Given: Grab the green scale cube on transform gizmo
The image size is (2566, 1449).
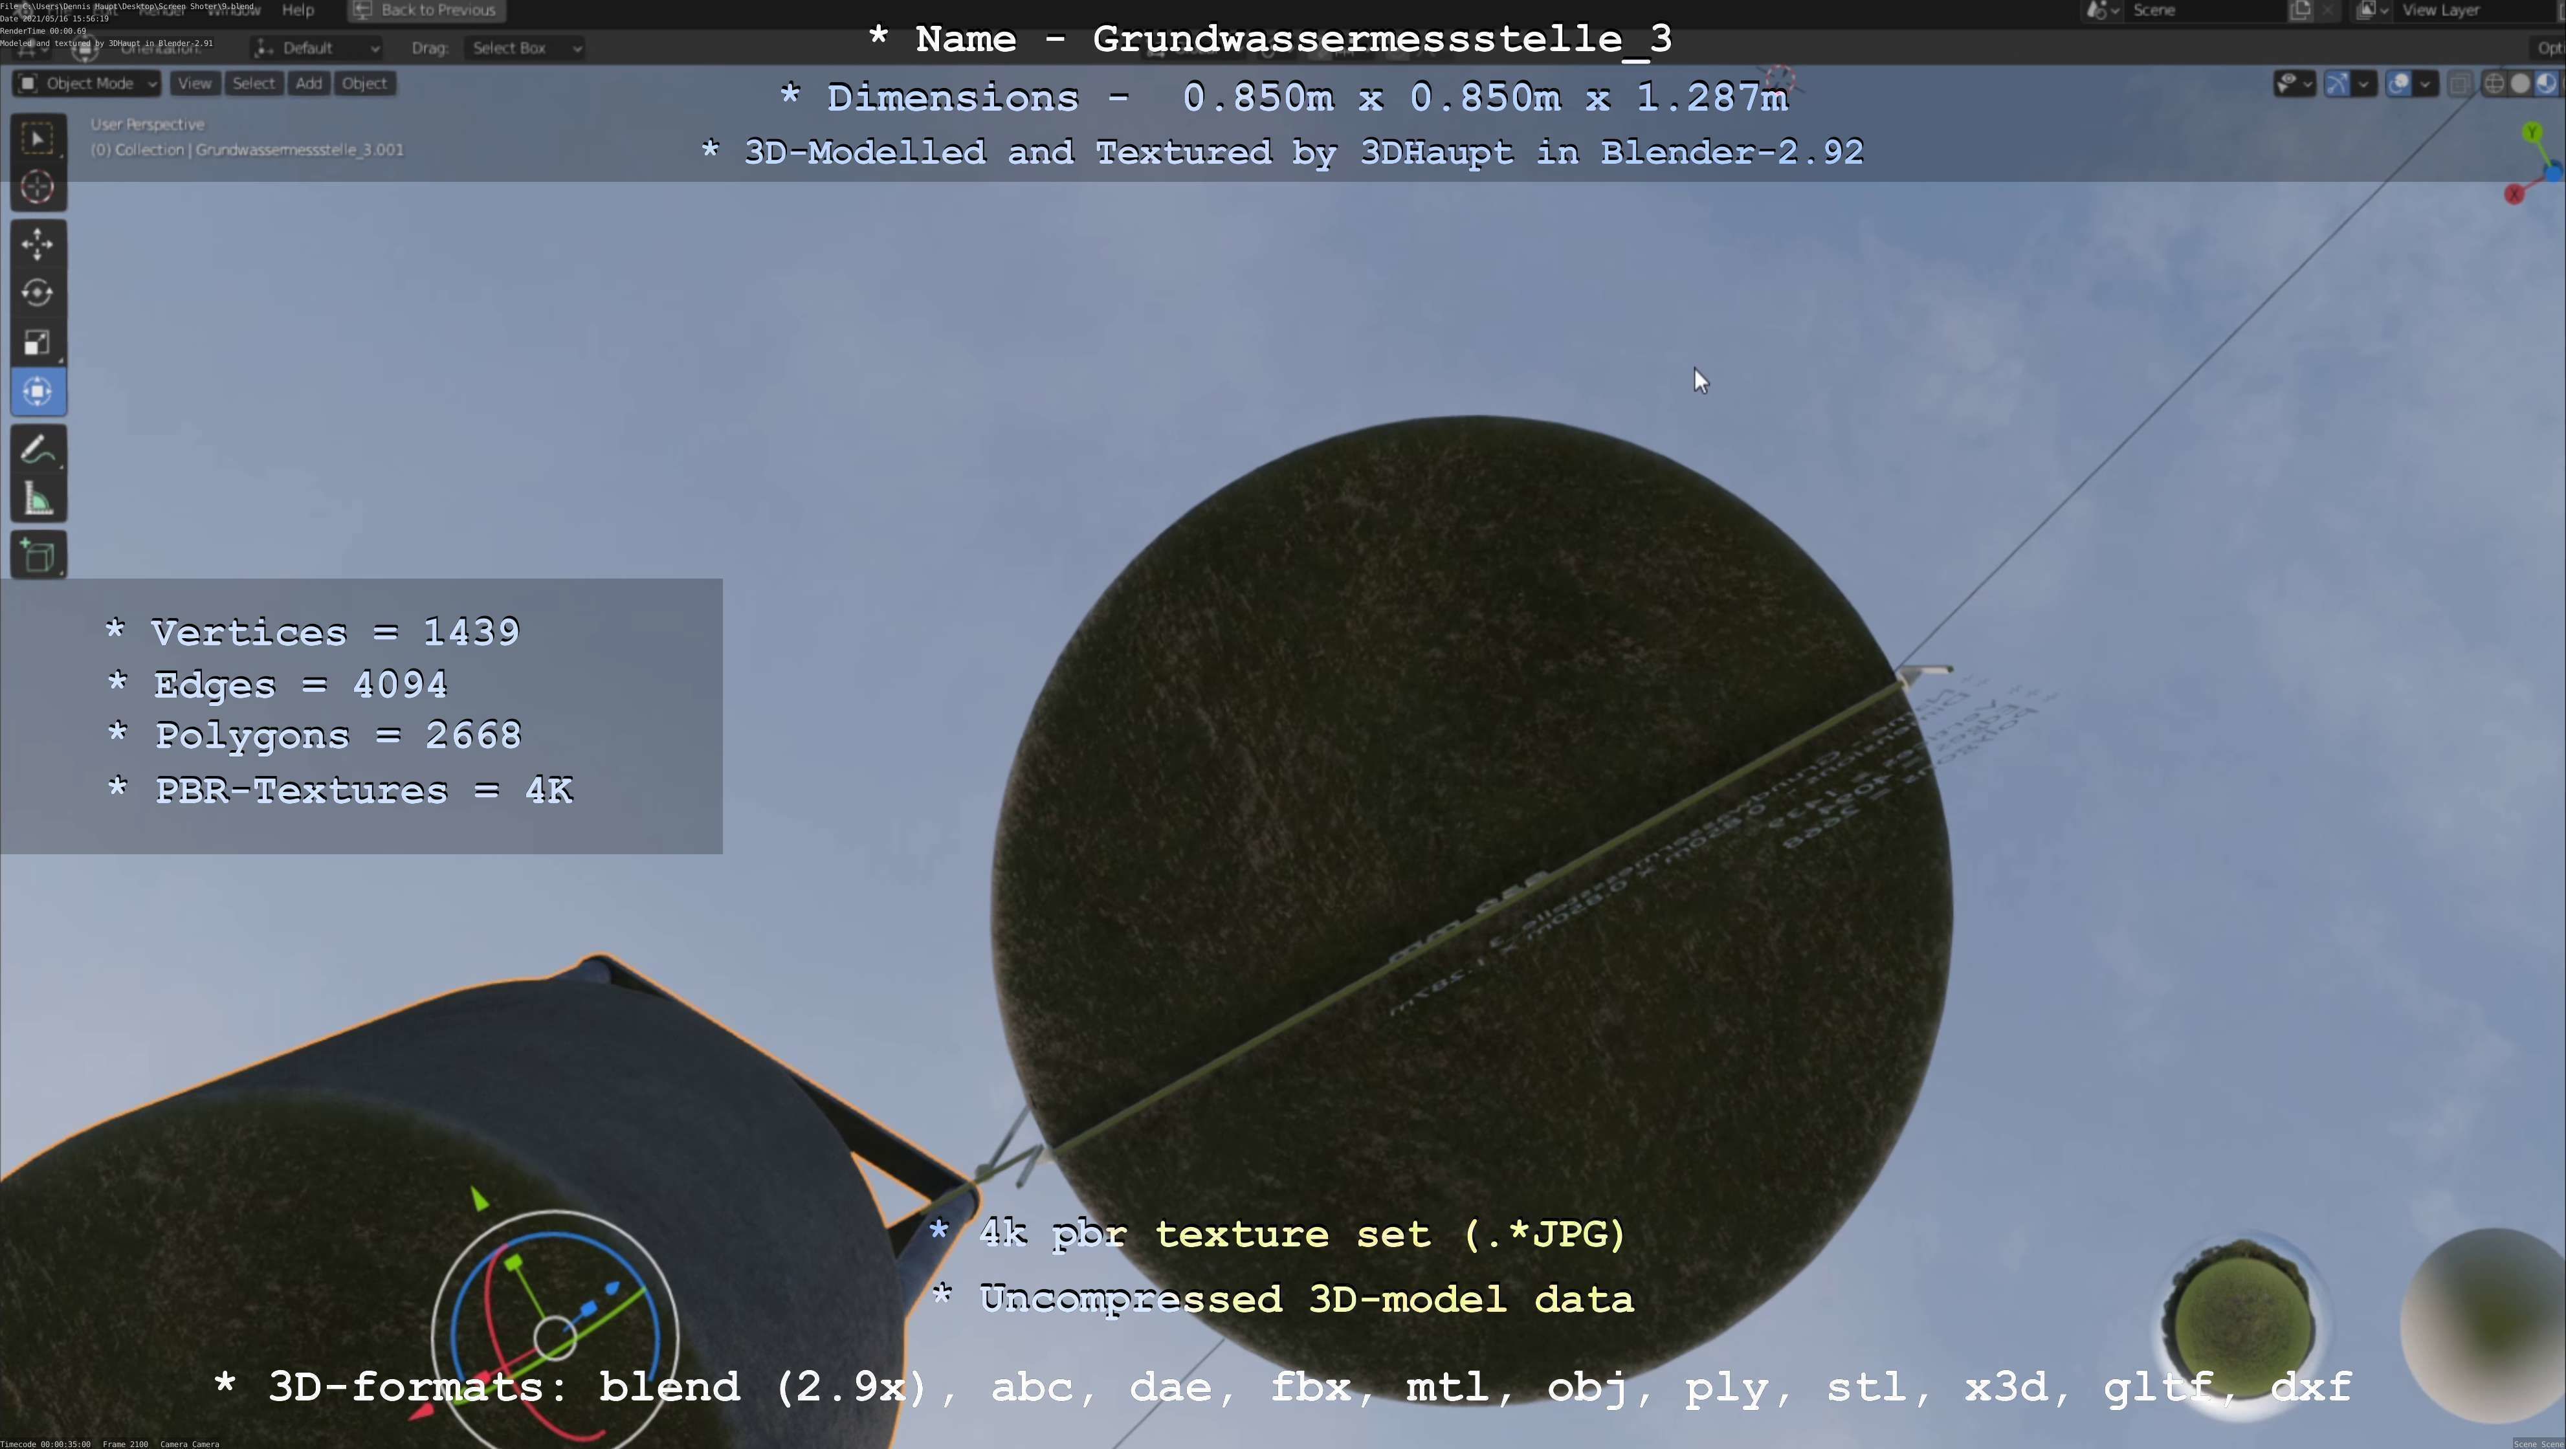Looking at the screenshot, I should pos(513,1264).
